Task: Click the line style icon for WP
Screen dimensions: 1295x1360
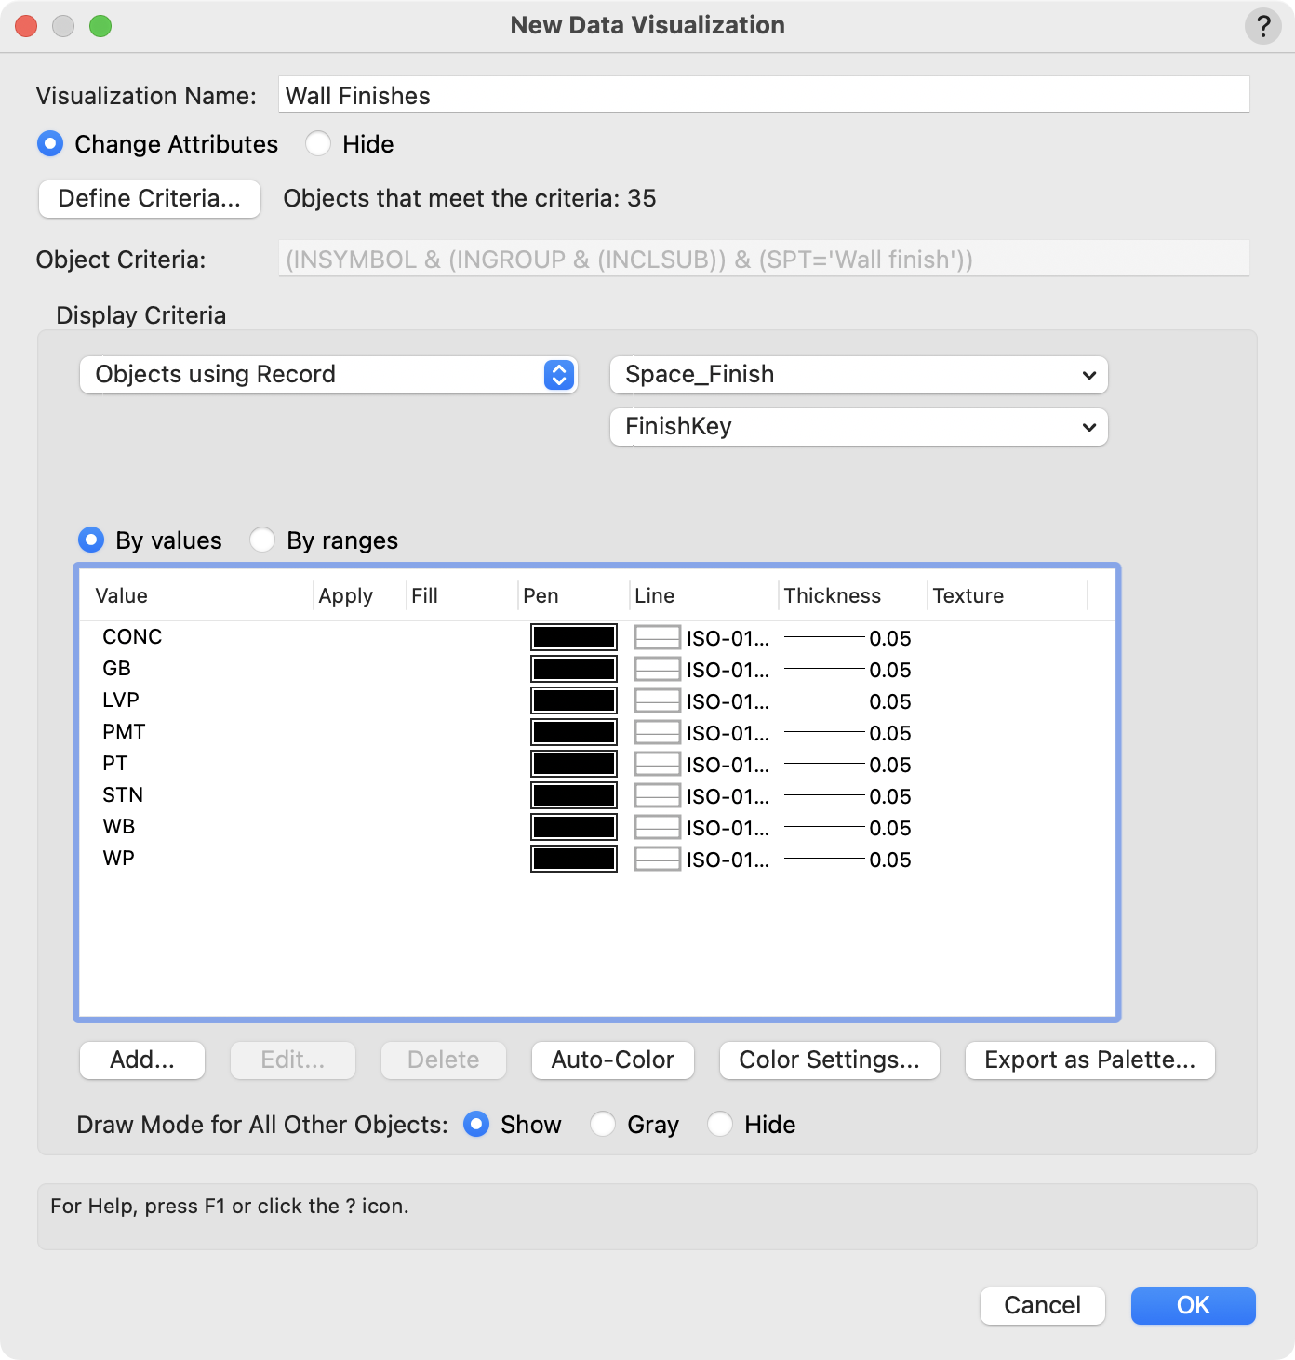Action: [657, 859]
